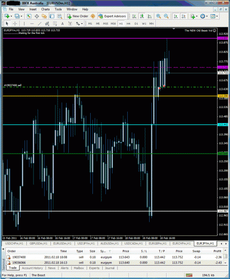
Task: Zoom out on the chart
Action: 166,16
